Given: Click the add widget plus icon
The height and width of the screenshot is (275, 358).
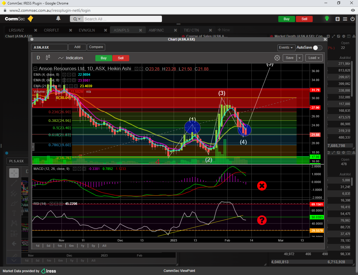Looking at the screenshot, I should (338, 19).
